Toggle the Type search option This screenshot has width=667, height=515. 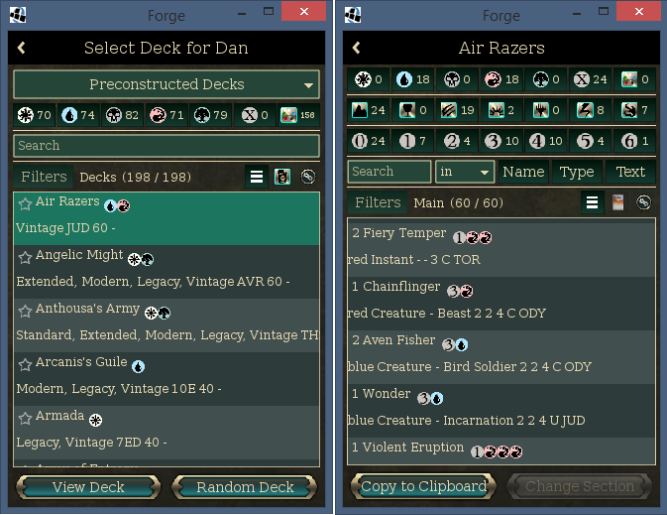point(576,172)
